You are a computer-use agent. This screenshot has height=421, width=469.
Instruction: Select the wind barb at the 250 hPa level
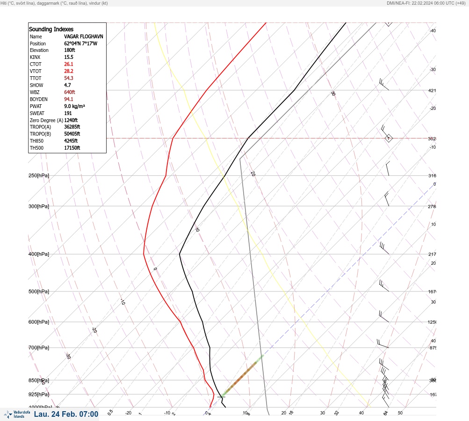tap(387, 168)
